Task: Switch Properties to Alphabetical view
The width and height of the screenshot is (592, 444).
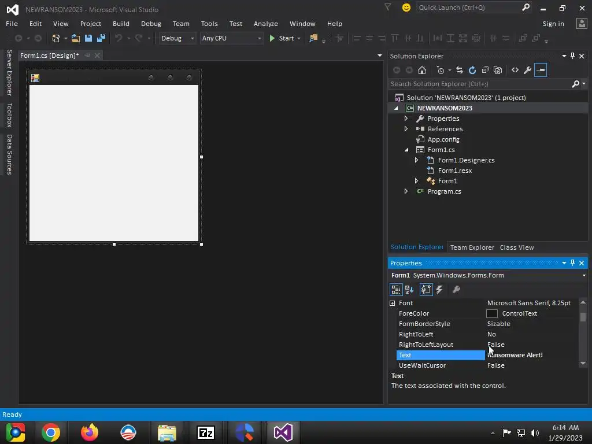Action: tap(409, 290)
